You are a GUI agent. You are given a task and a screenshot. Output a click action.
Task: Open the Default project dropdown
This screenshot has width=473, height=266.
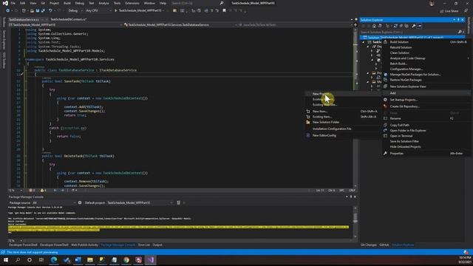coord(140,202)
